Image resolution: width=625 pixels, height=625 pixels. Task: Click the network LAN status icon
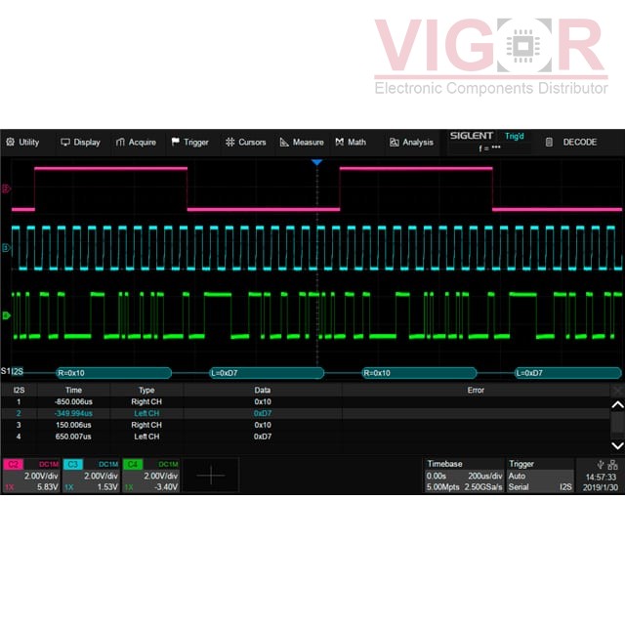point(612,465)
